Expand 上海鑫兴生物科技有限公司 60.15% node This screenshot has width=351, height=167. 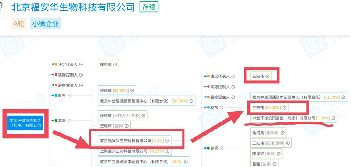[x=168, y=151]
